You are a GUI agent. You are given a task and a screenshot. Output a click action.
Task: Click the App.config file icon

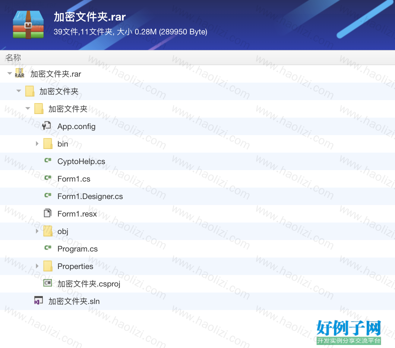pos(47,126)
